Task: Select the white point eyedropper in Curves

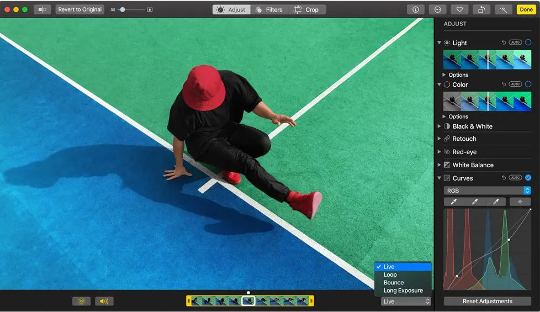Action: (496, 202)
